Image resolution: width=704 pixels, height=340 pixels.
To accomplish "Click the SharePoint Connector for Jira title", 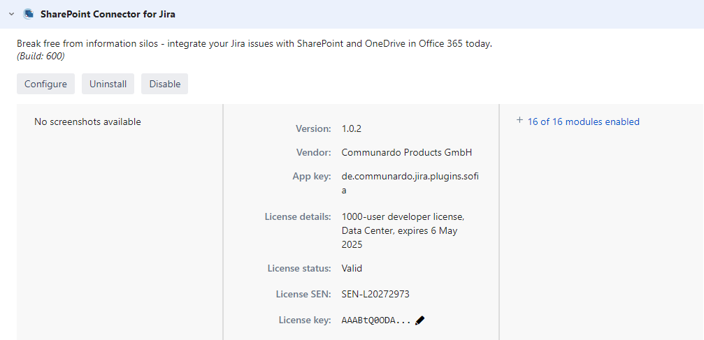I will tap(108, 14).
